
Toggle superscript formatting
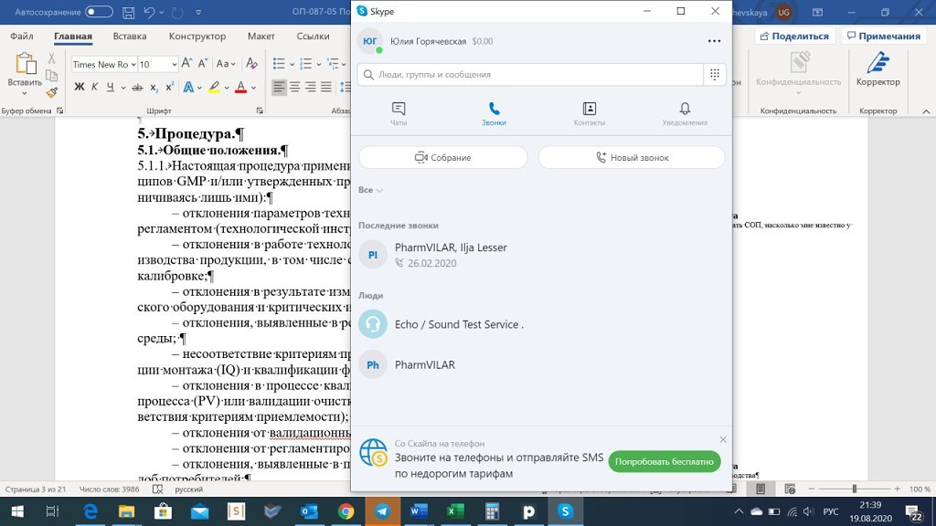[x=169, y=88]
